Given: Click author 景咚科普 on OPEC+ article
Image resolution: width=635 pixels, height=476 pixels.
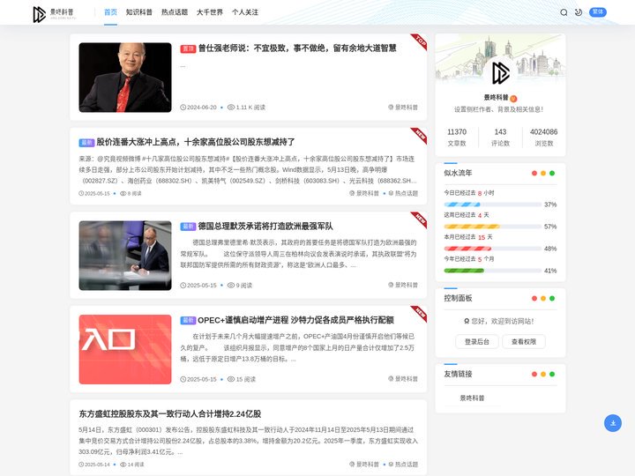Looking at the screenshot, I should [403, 379].
